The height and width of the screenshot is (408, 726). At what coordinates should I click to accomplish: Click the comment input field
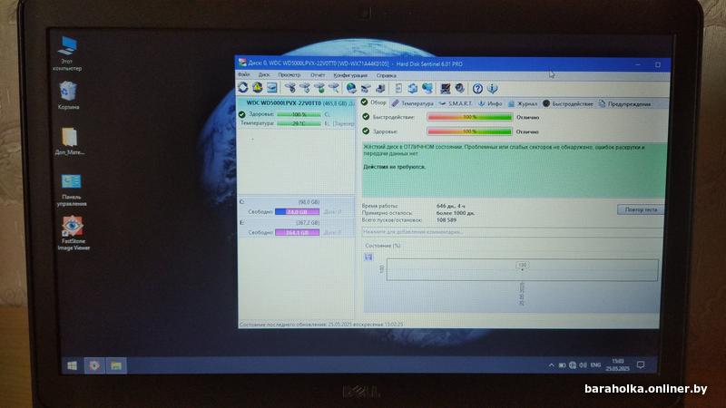(512, 232)
